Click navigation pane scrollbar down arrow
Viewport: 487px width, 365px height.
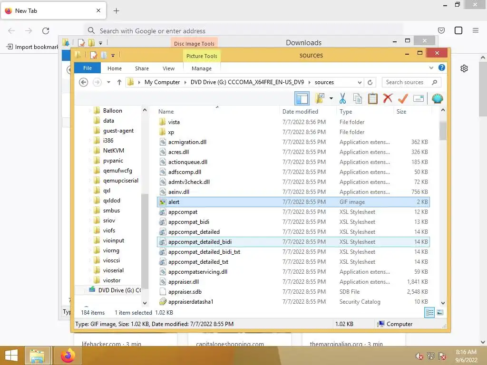pyautogui.click(x=145, y=303)
